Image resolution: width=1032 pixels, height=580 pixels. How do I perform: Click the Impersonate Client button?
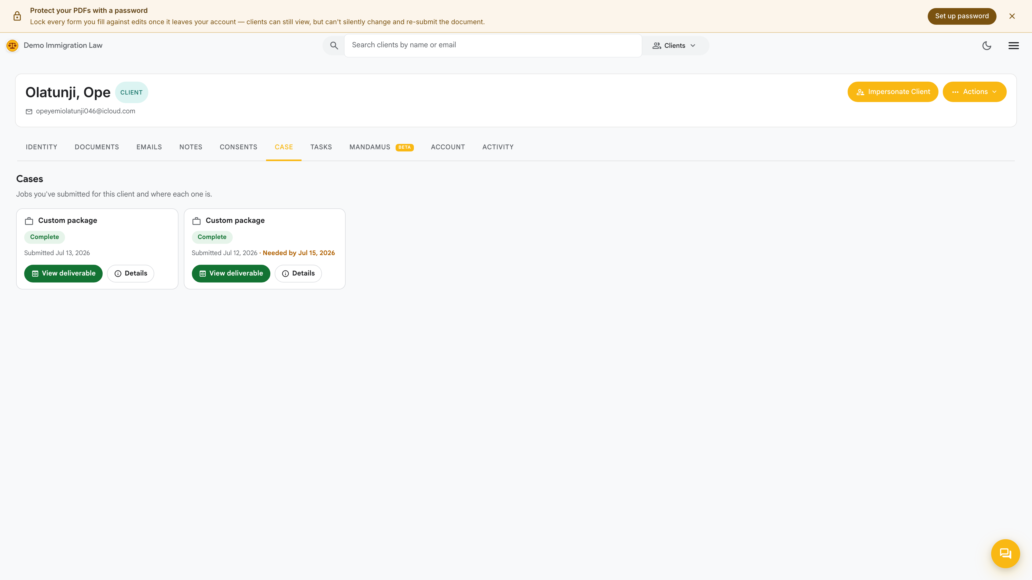[x=893, y=92]
